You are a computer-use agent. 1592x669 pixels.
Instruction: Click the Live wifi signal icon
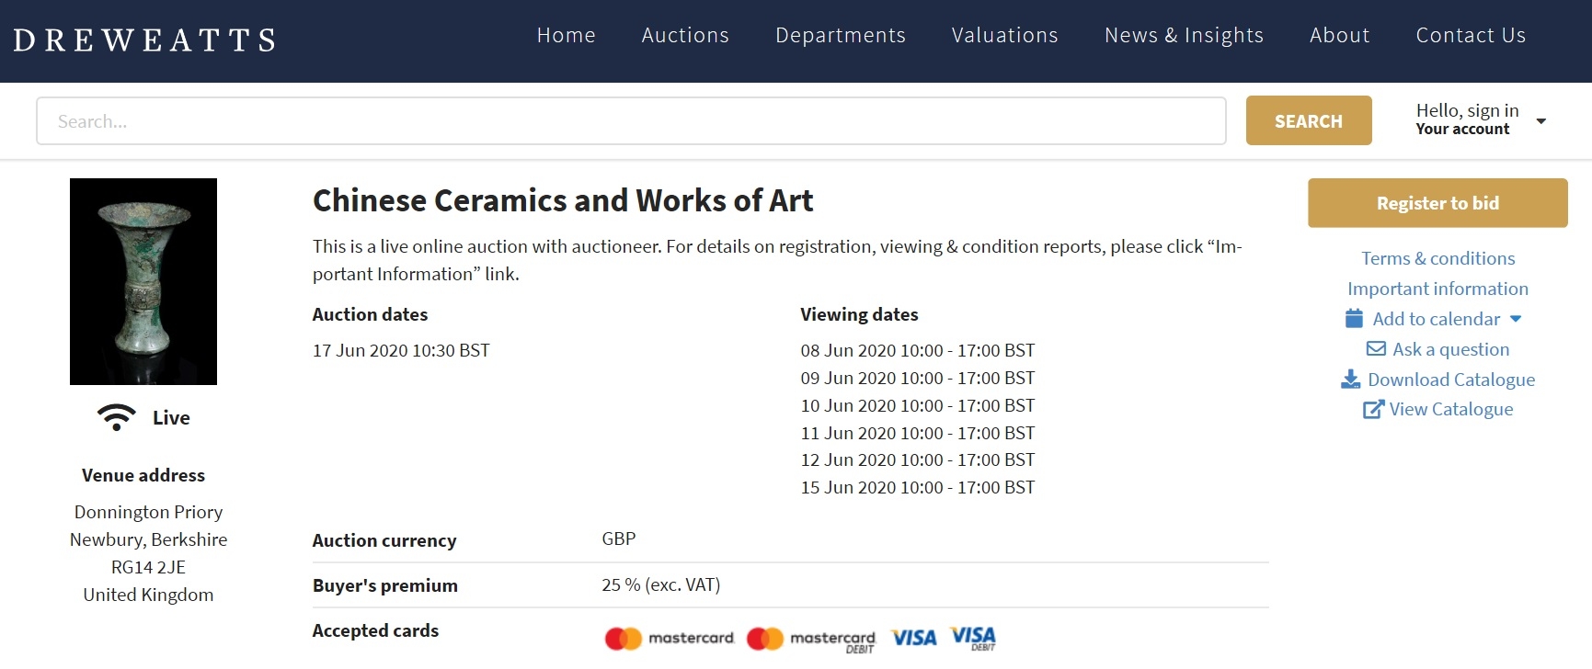coord(117,417)
